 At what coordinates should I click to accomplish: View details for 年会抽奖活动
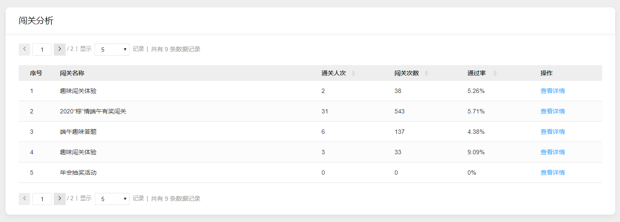[x=552, y=172]
